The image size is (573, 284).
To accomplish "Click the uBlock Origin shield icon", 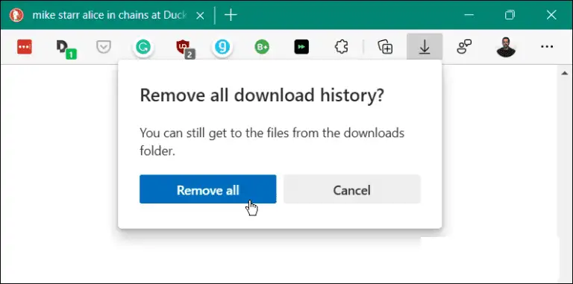I will pos(185,49).
